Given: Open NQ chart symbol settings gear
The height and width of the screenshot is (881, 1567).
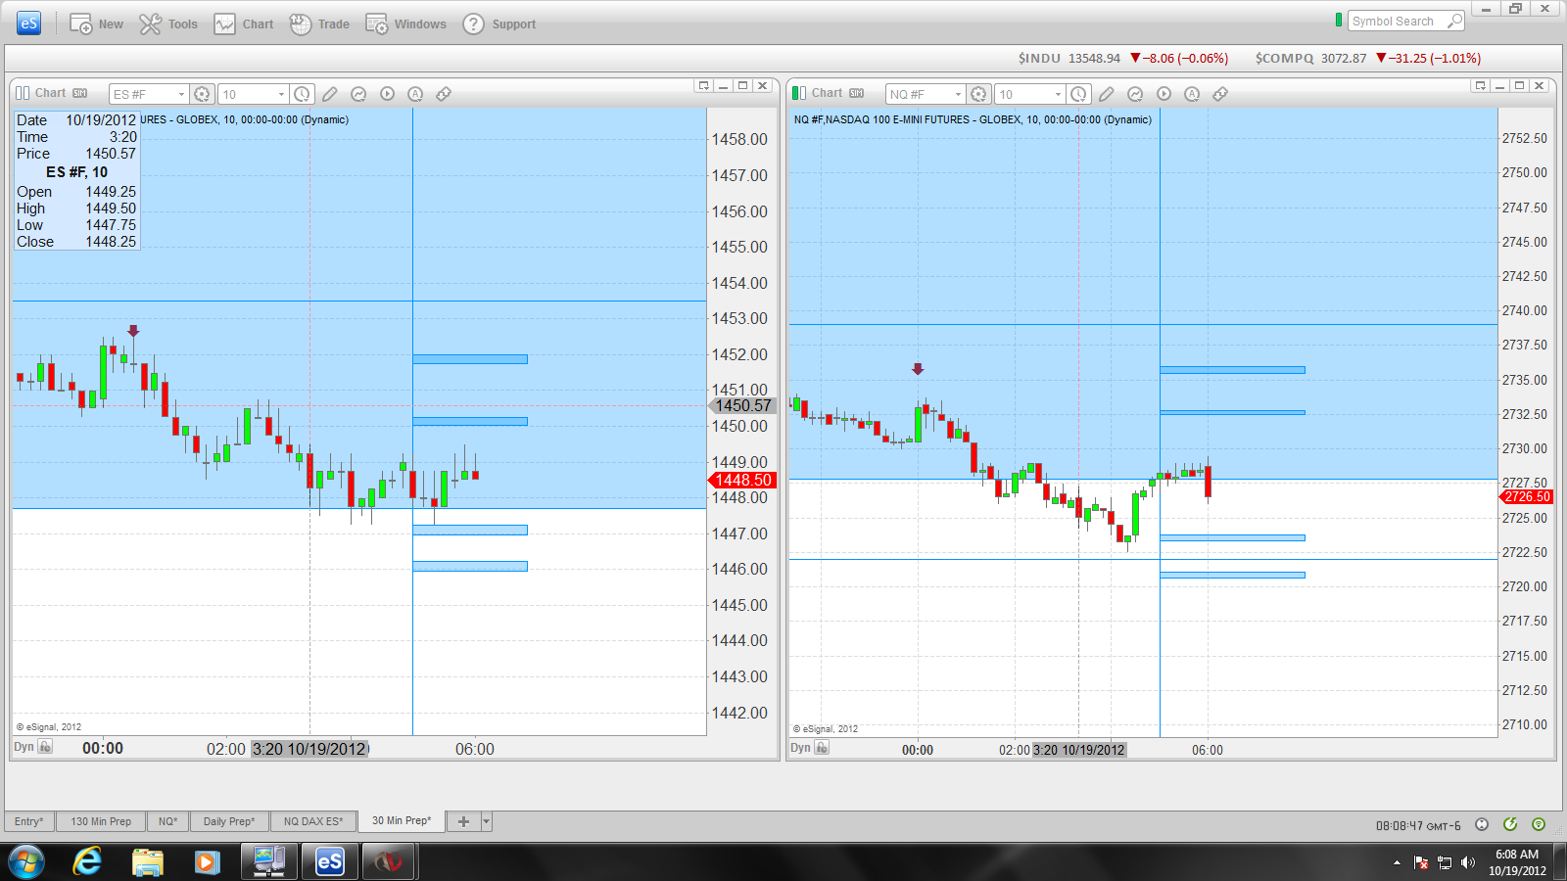Looking at the screenshot, I should coord(978,94).
